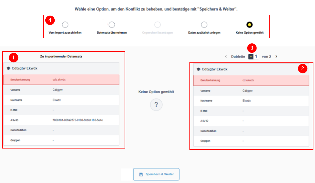Click the graduation cap icon in the duplicate record

click(x=198, y=69)
